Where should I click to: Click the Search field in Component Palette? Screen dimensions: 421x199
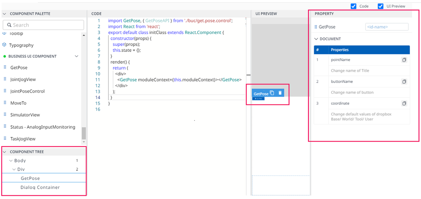[43, 25]
